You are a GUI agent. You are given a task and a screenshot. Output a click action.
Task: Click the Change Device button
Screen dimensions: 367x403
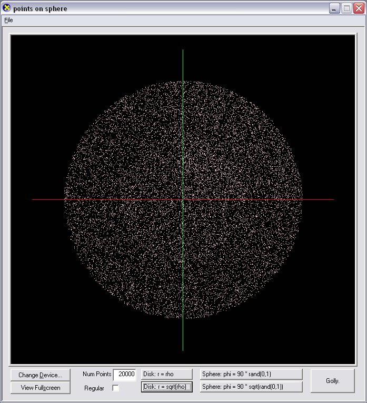40,375
